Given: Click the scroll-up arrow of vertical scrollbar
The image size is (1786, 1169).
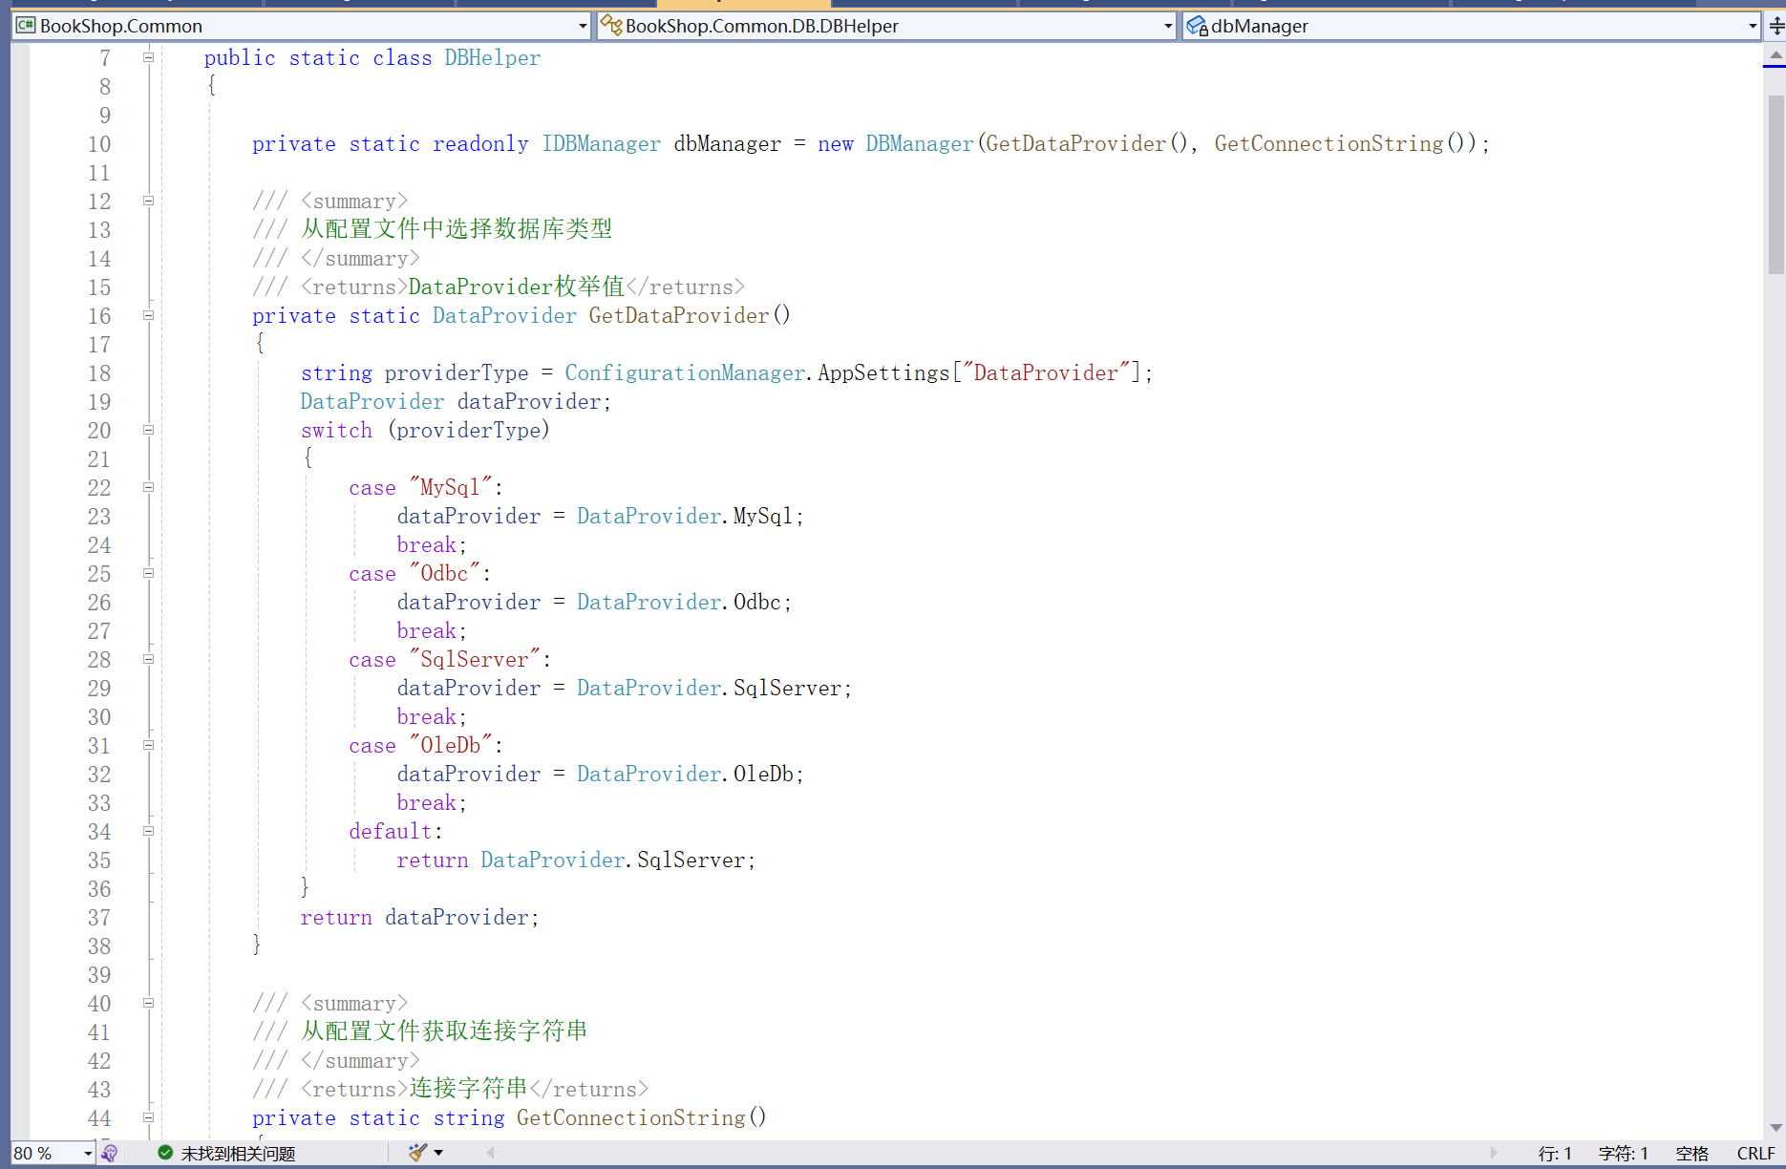Looking at the screenshot, I should pyautogui.click(x=1775, y=55).
